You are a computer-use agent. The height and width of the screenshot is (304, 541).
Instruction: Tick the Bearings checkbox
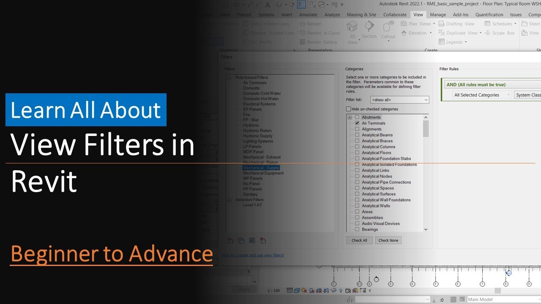357,230
